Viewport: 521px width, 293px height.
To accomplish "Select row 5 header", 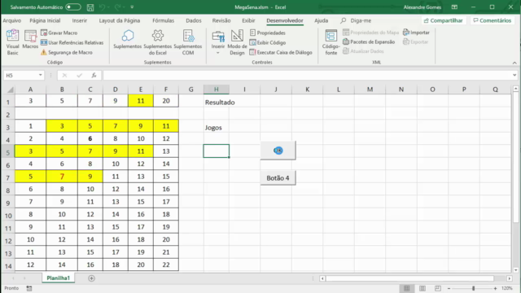I will pos(7,152).
